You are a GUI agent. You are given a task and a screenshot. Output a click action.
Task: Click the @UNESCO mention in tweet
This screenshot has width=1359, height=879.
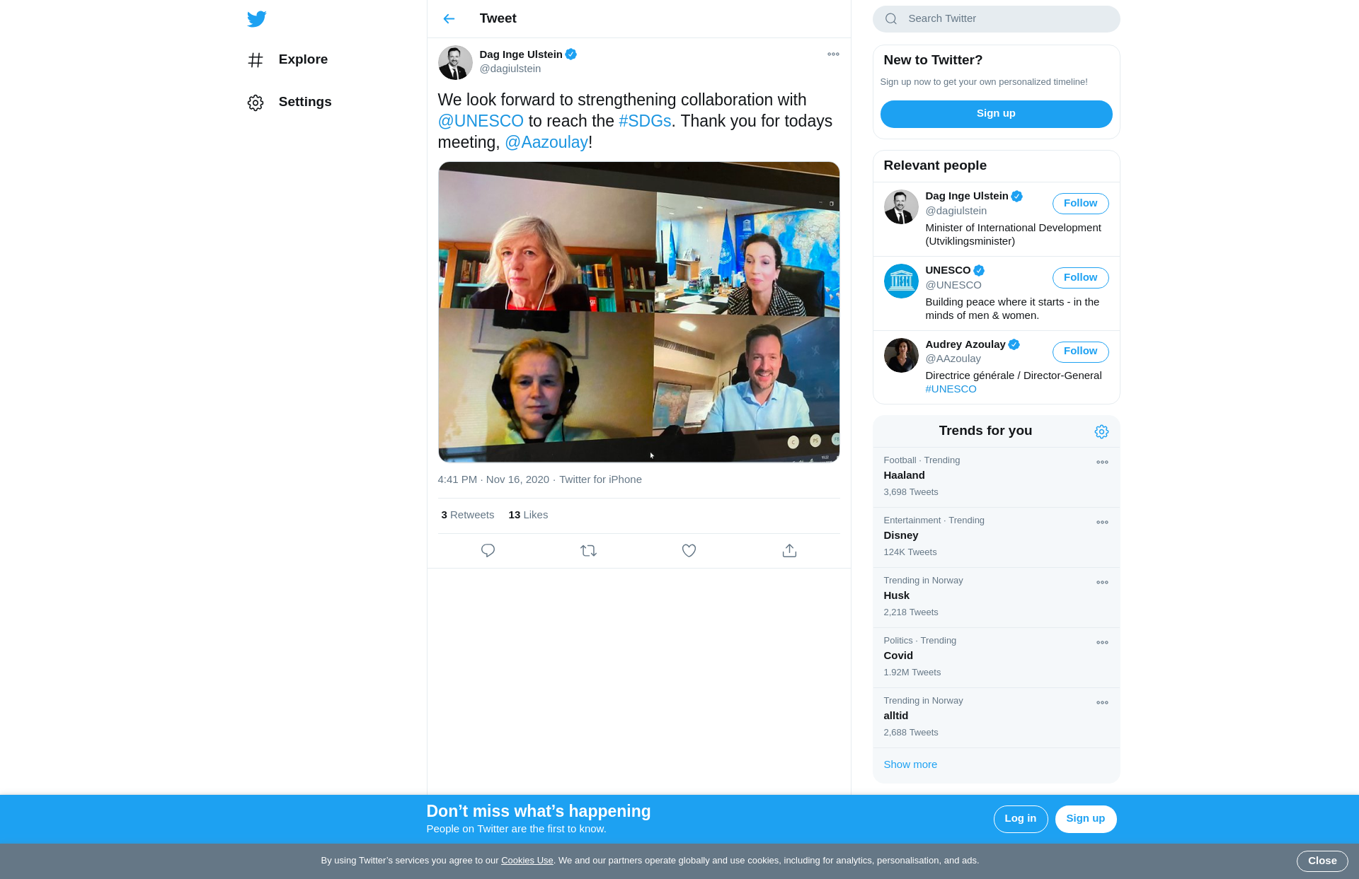481,121
